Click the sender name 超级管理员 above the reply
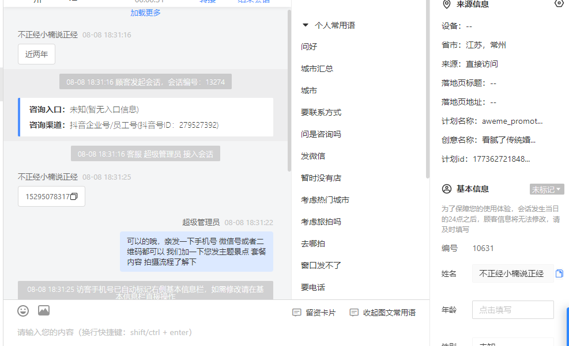Screen dimensions: 569x346 click(201, 222)
